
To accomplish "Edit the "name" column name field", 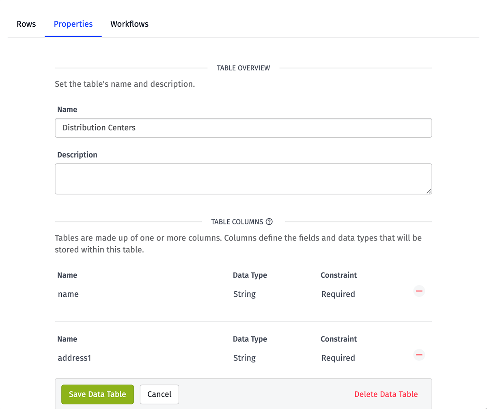I will [138, 294].
